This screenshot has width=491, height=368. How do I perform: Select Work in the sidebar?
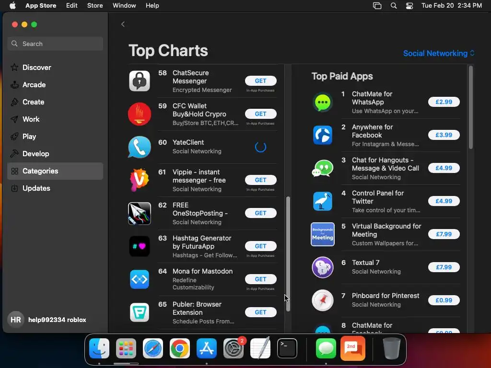click(55, 119)
